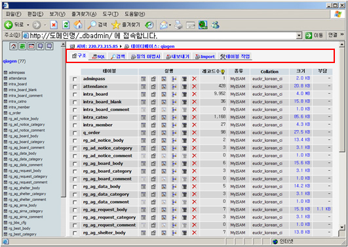This screenshot has width=348, height=247.
Task: Click the browser Refresh icon
Action: [x=66, y=25]
